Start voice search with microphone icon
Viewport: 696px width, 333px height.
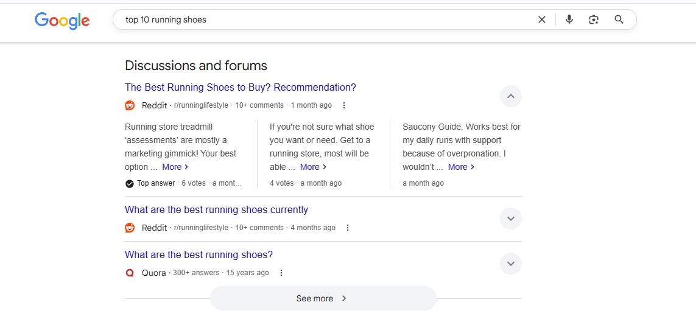click(x=569, y=19)
